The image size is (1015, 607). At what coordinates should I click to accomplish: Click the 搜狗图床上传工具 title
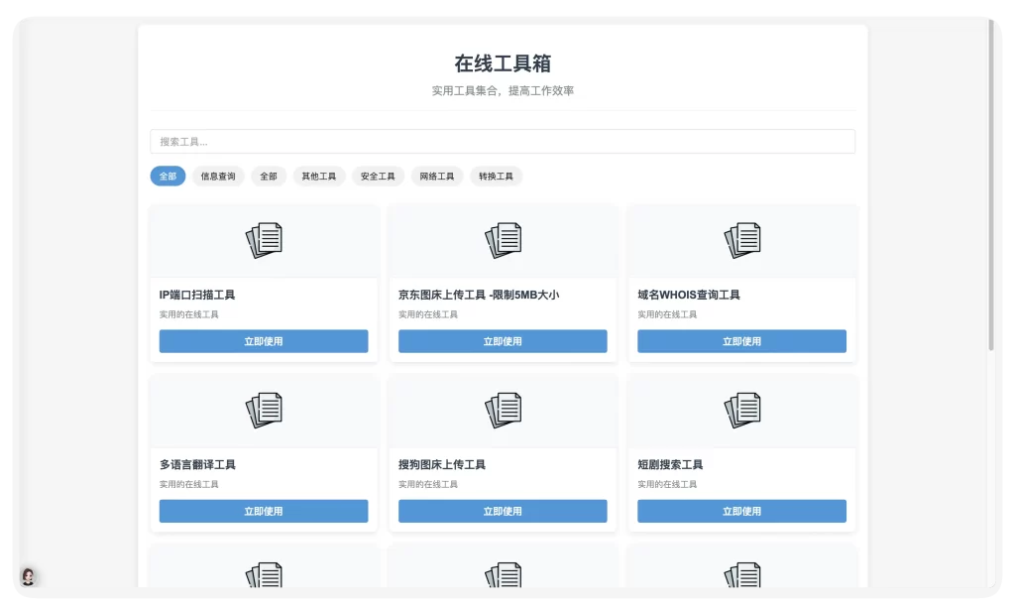coord(442,464)
